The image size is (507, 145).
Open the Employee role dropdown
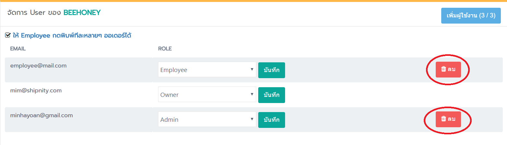tap(207, 70)
